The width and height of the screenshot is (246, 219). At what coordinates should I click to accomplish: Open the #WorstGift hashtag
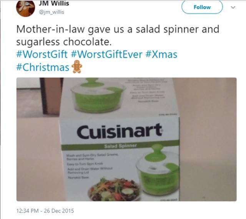click(42, 54)
